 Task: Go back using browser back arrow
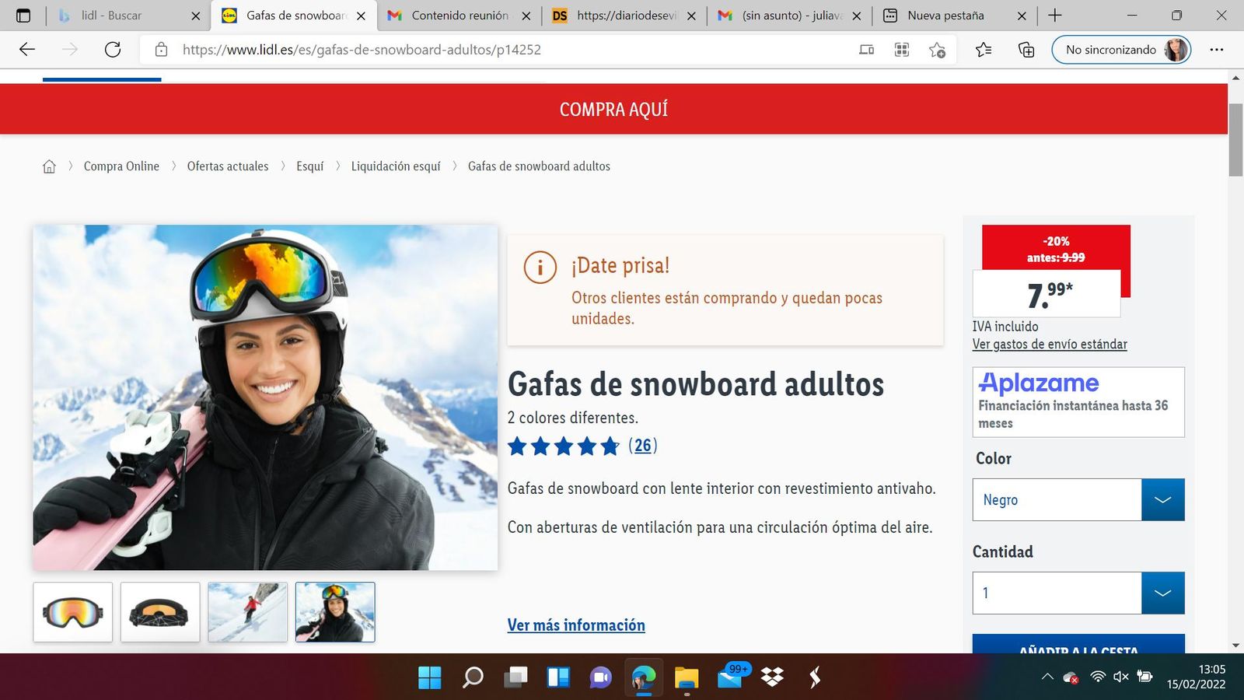tap(27, 49)
